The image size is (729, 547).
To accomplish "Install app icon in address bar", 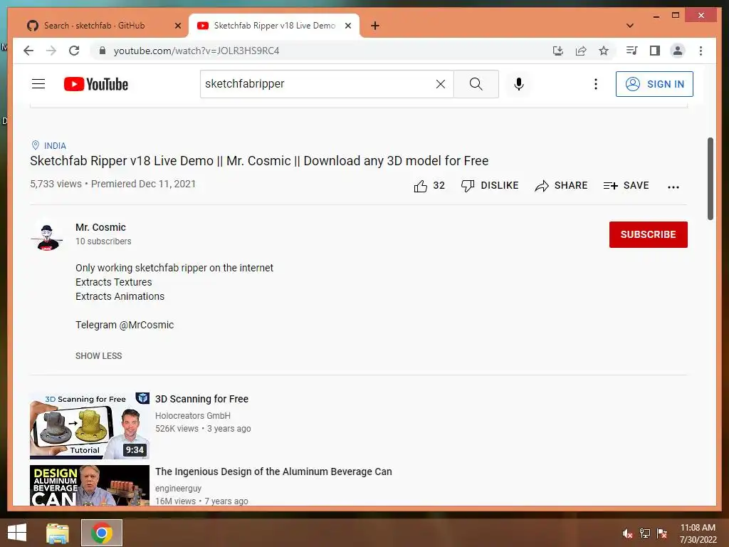I will point(558,51).
